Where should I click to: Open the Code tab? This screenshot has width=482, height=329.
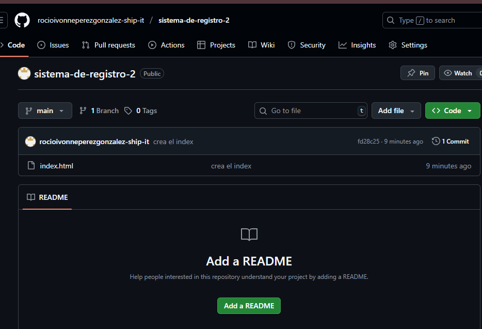[x=13, y=45]
